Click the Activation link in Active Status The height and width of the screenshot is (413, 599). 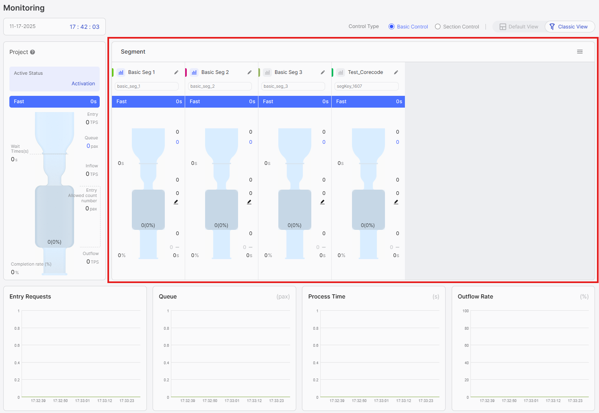tap(83, 83)
